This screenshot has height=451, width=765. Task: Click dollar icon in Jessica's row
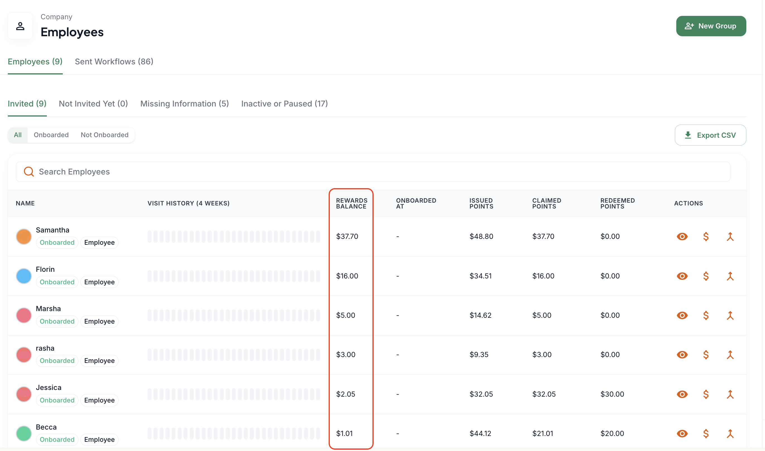coord(706,394)
